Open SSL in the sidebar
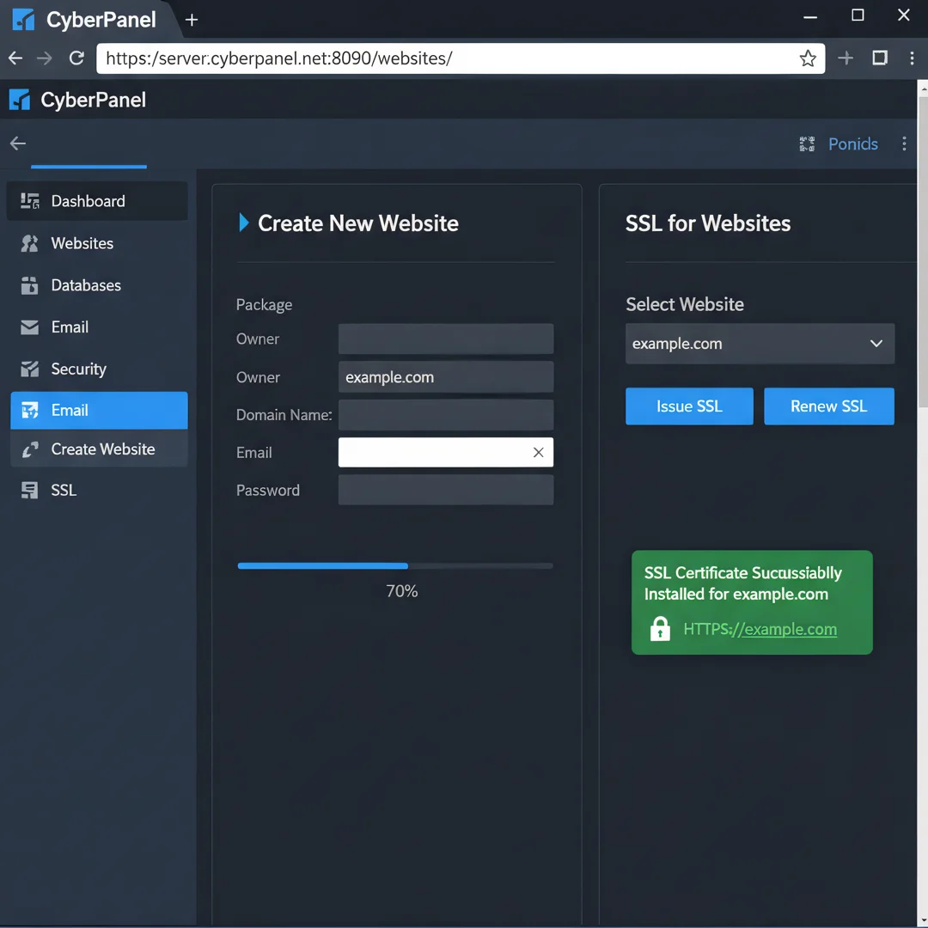Screen dimensions: 928x928 tap(97, 490)
